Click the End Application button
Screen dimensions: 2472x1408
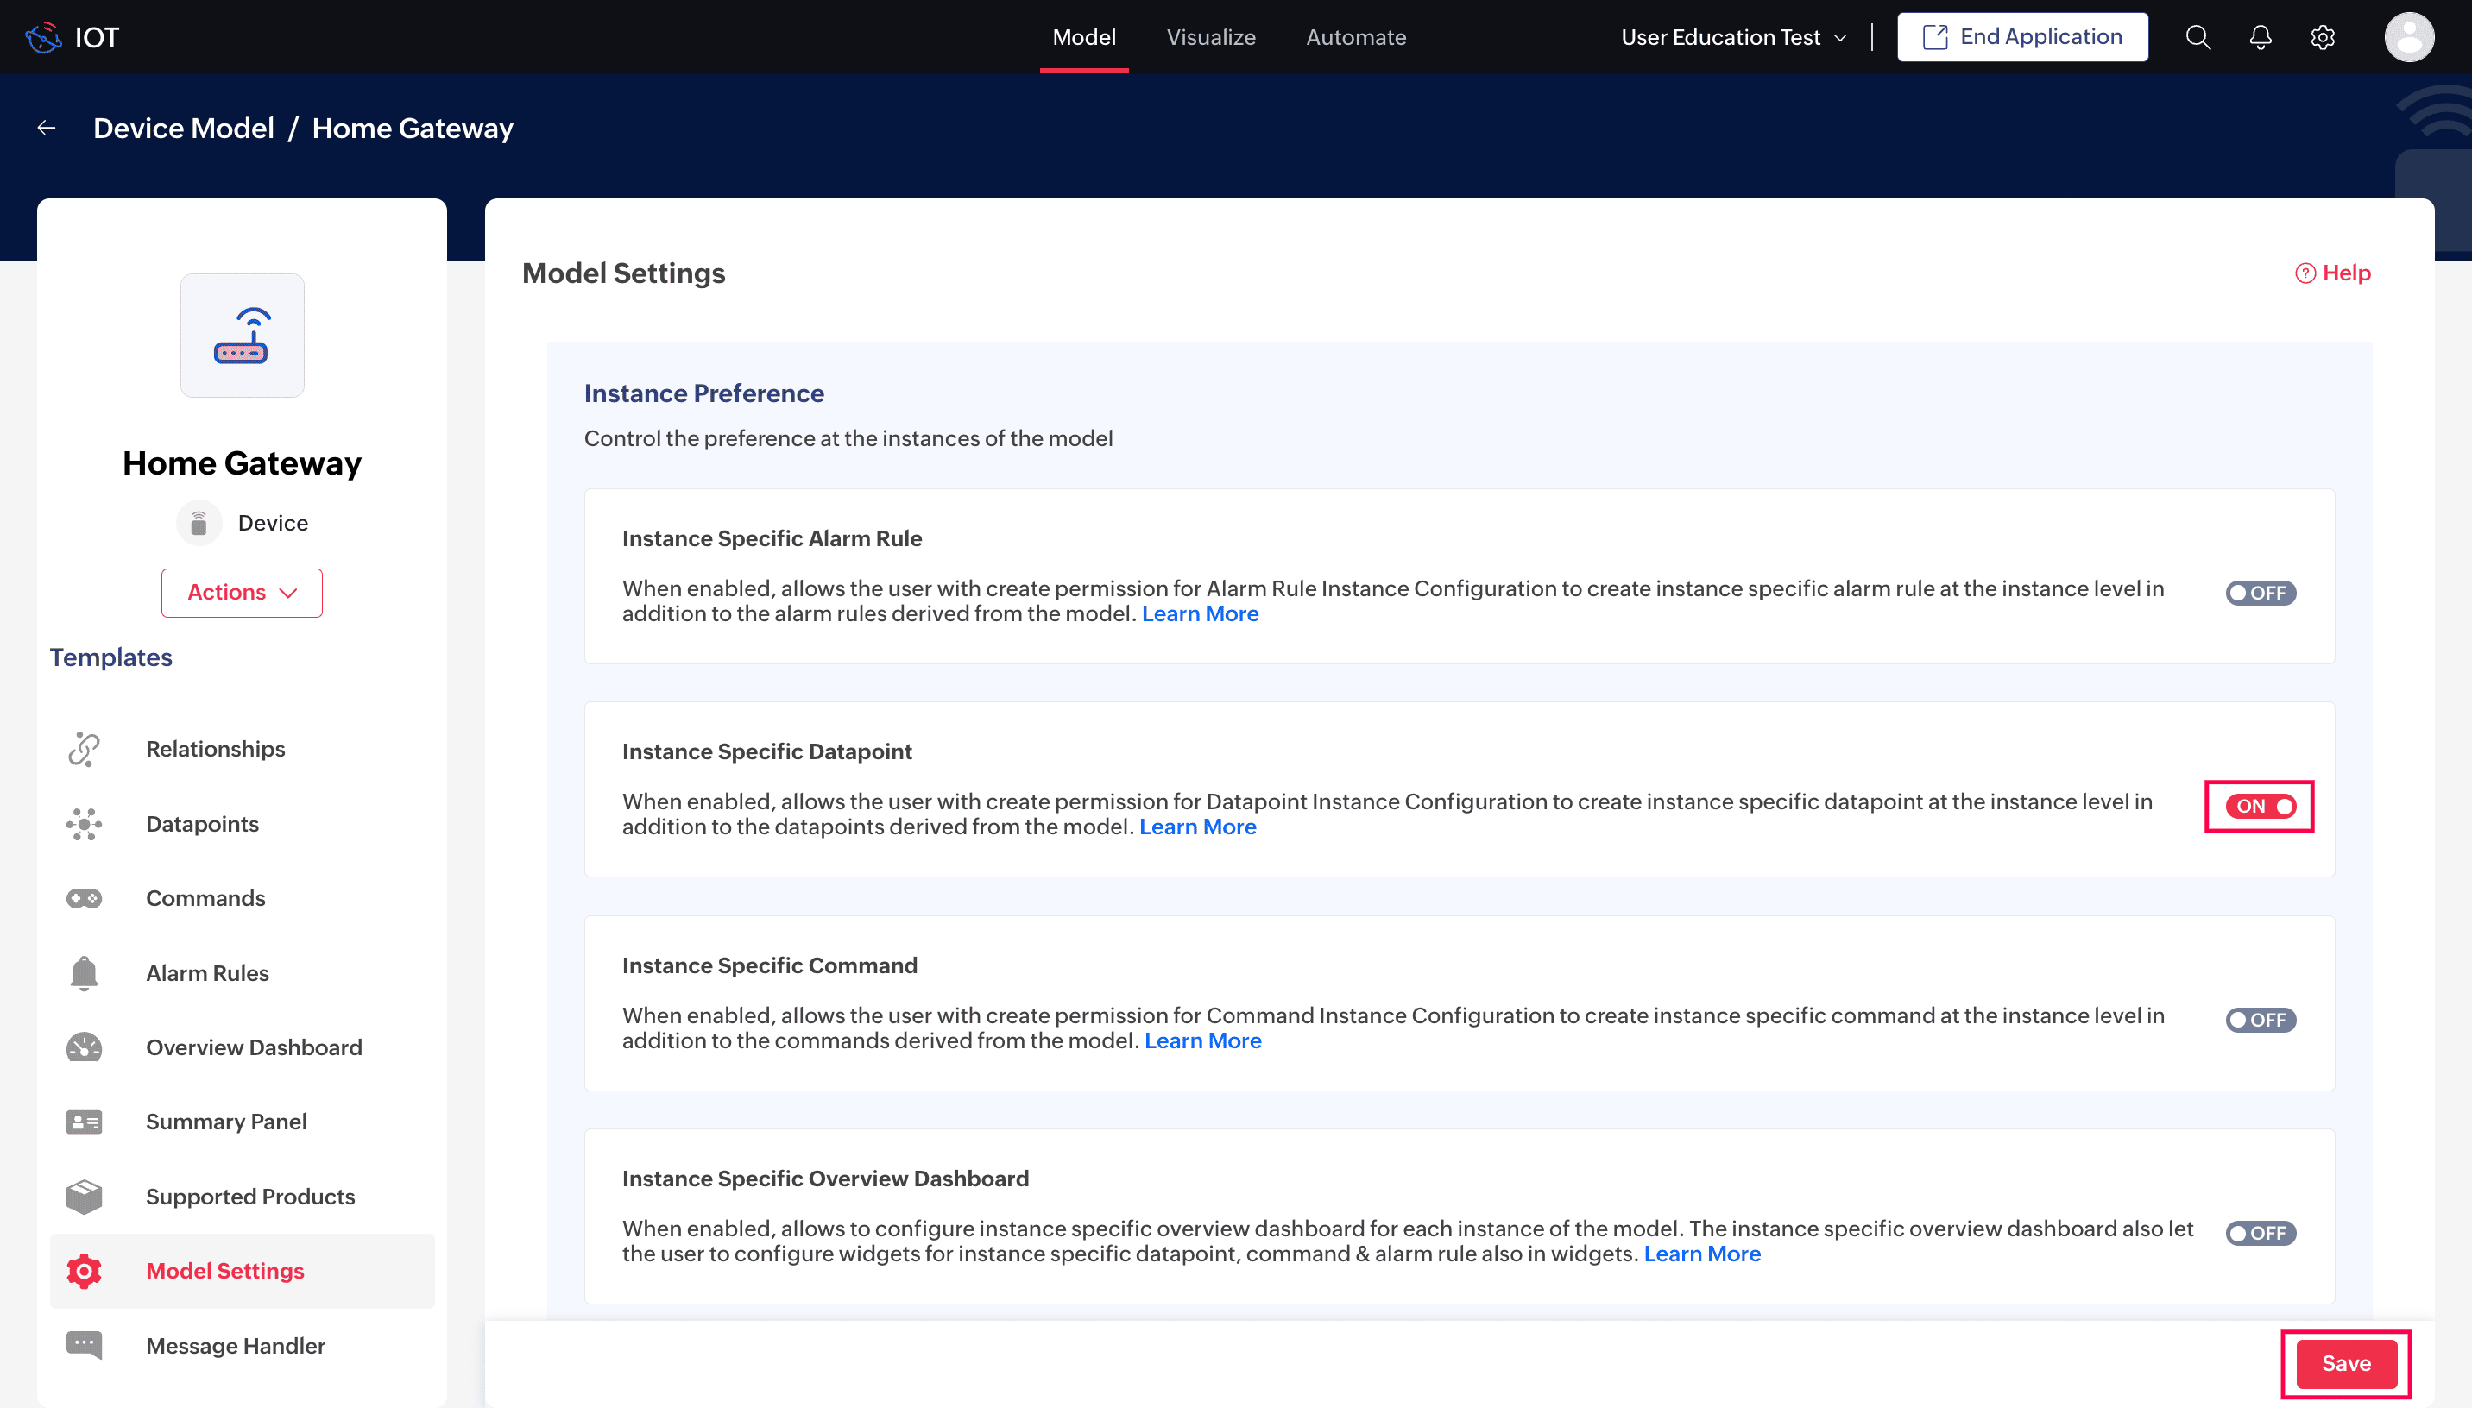(x=2022, y=37)
